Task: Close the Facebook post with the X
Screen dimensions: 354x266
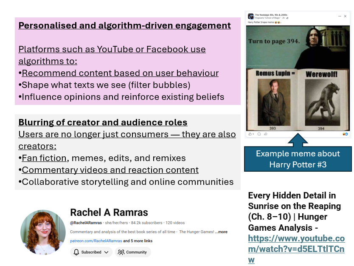Action: [345, 16]
